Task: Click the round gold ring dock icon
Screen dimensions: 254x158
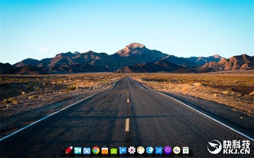Action: coord(141,150)
